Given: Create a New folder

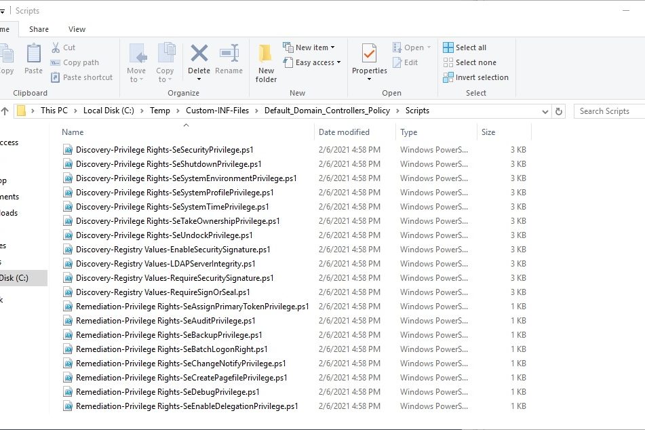Looking at the screenshot, I should [x=266, y=63].
